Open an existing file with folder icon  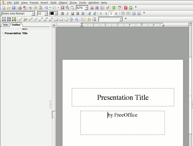(x=8, y=8)
